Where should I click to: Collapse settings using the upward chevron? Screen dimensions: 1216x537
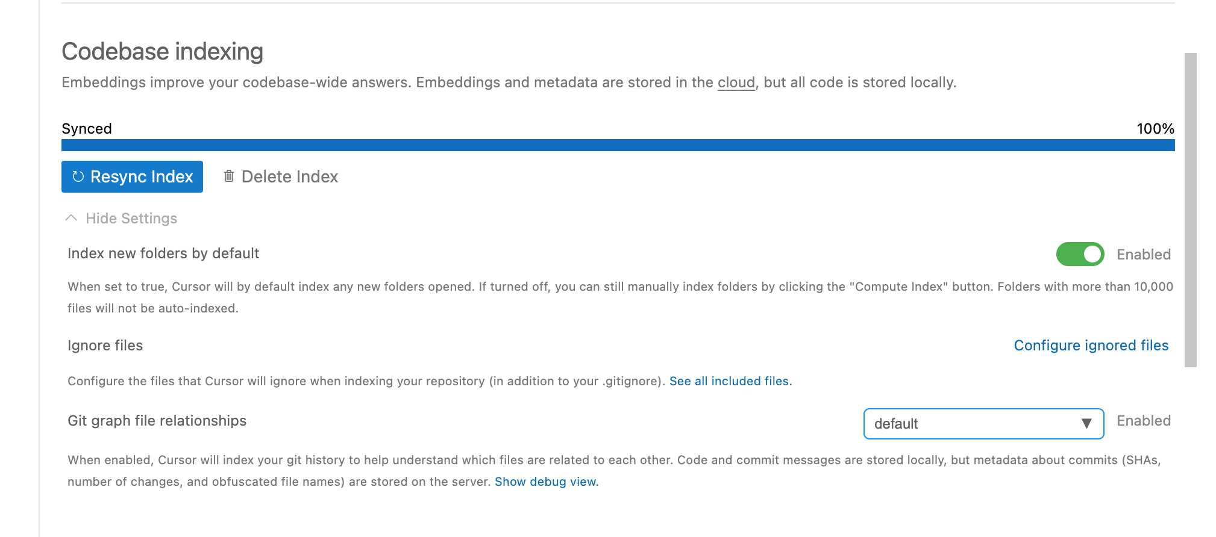point(71,218)
